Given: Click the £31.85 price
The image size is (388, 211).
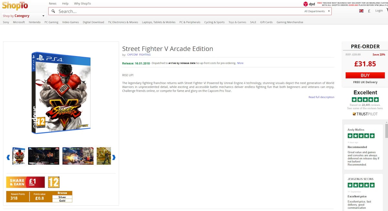Looking at the screenshot, I should pos(365,64).
